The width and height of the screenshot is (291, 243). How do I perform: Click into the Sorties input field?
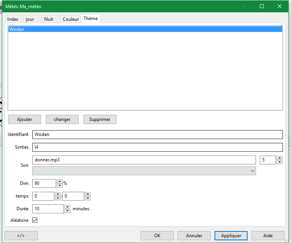click(157, 147)
